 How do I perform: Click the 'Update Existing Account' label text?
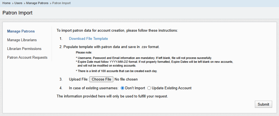[x=171, y=88]
